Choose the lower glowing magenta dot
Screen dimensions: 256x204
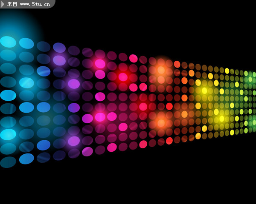click(x=100, y=117)
